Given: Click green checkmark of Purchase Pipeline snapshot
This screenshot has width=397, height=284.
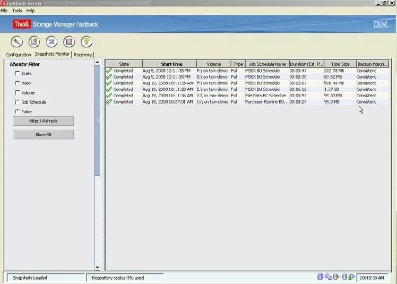Looking at the screenshot, I should coord(109,101).
